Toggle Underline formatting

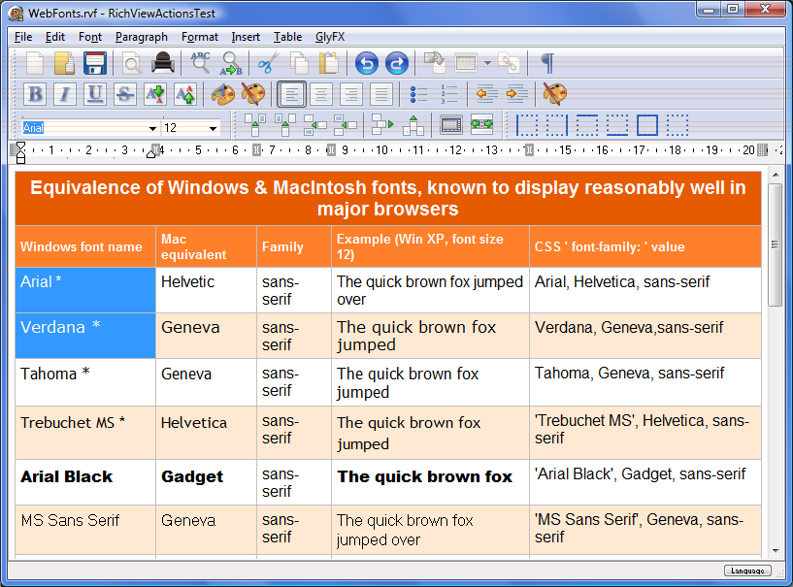(x=95, y=94)
